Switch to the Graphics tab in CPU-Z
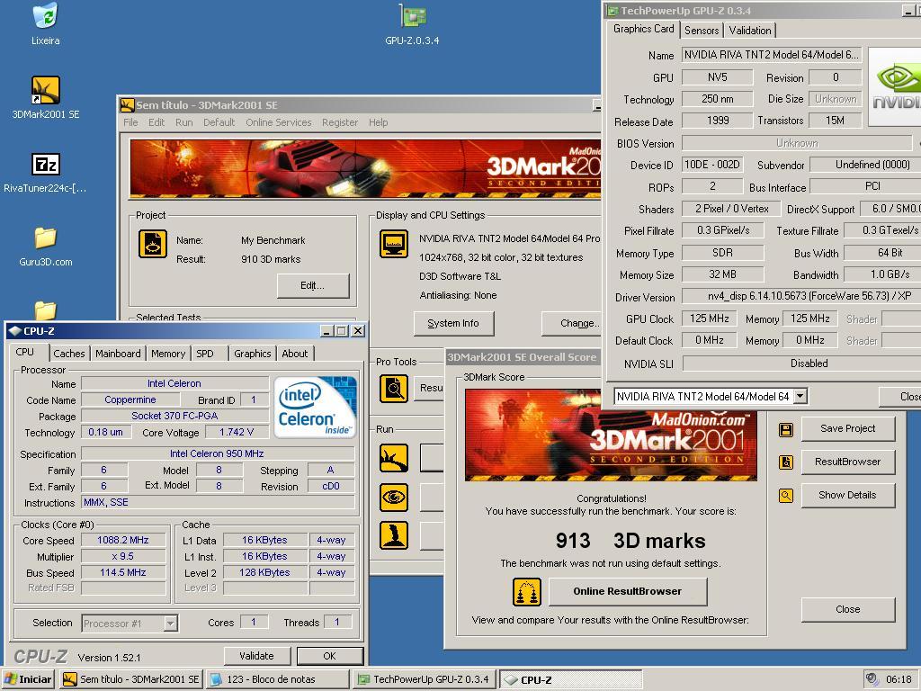 (x=253, y=353)
